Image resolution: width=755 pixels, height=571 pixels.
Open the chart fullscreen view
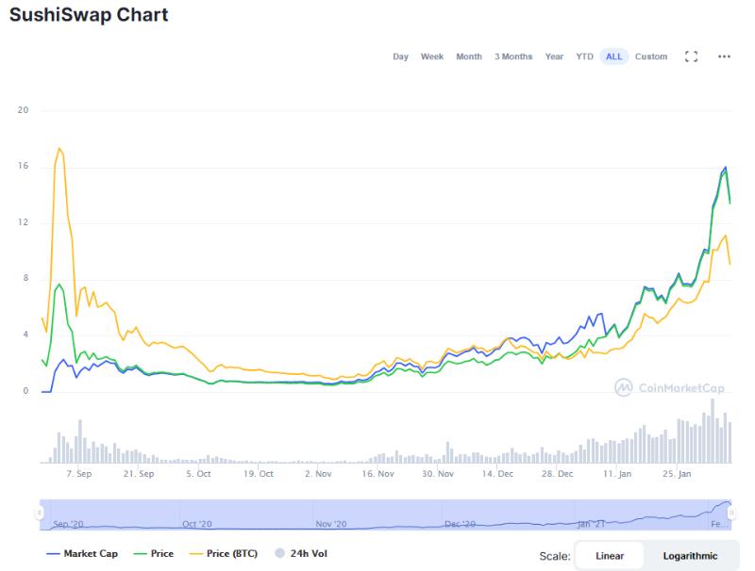pos(692,57)
